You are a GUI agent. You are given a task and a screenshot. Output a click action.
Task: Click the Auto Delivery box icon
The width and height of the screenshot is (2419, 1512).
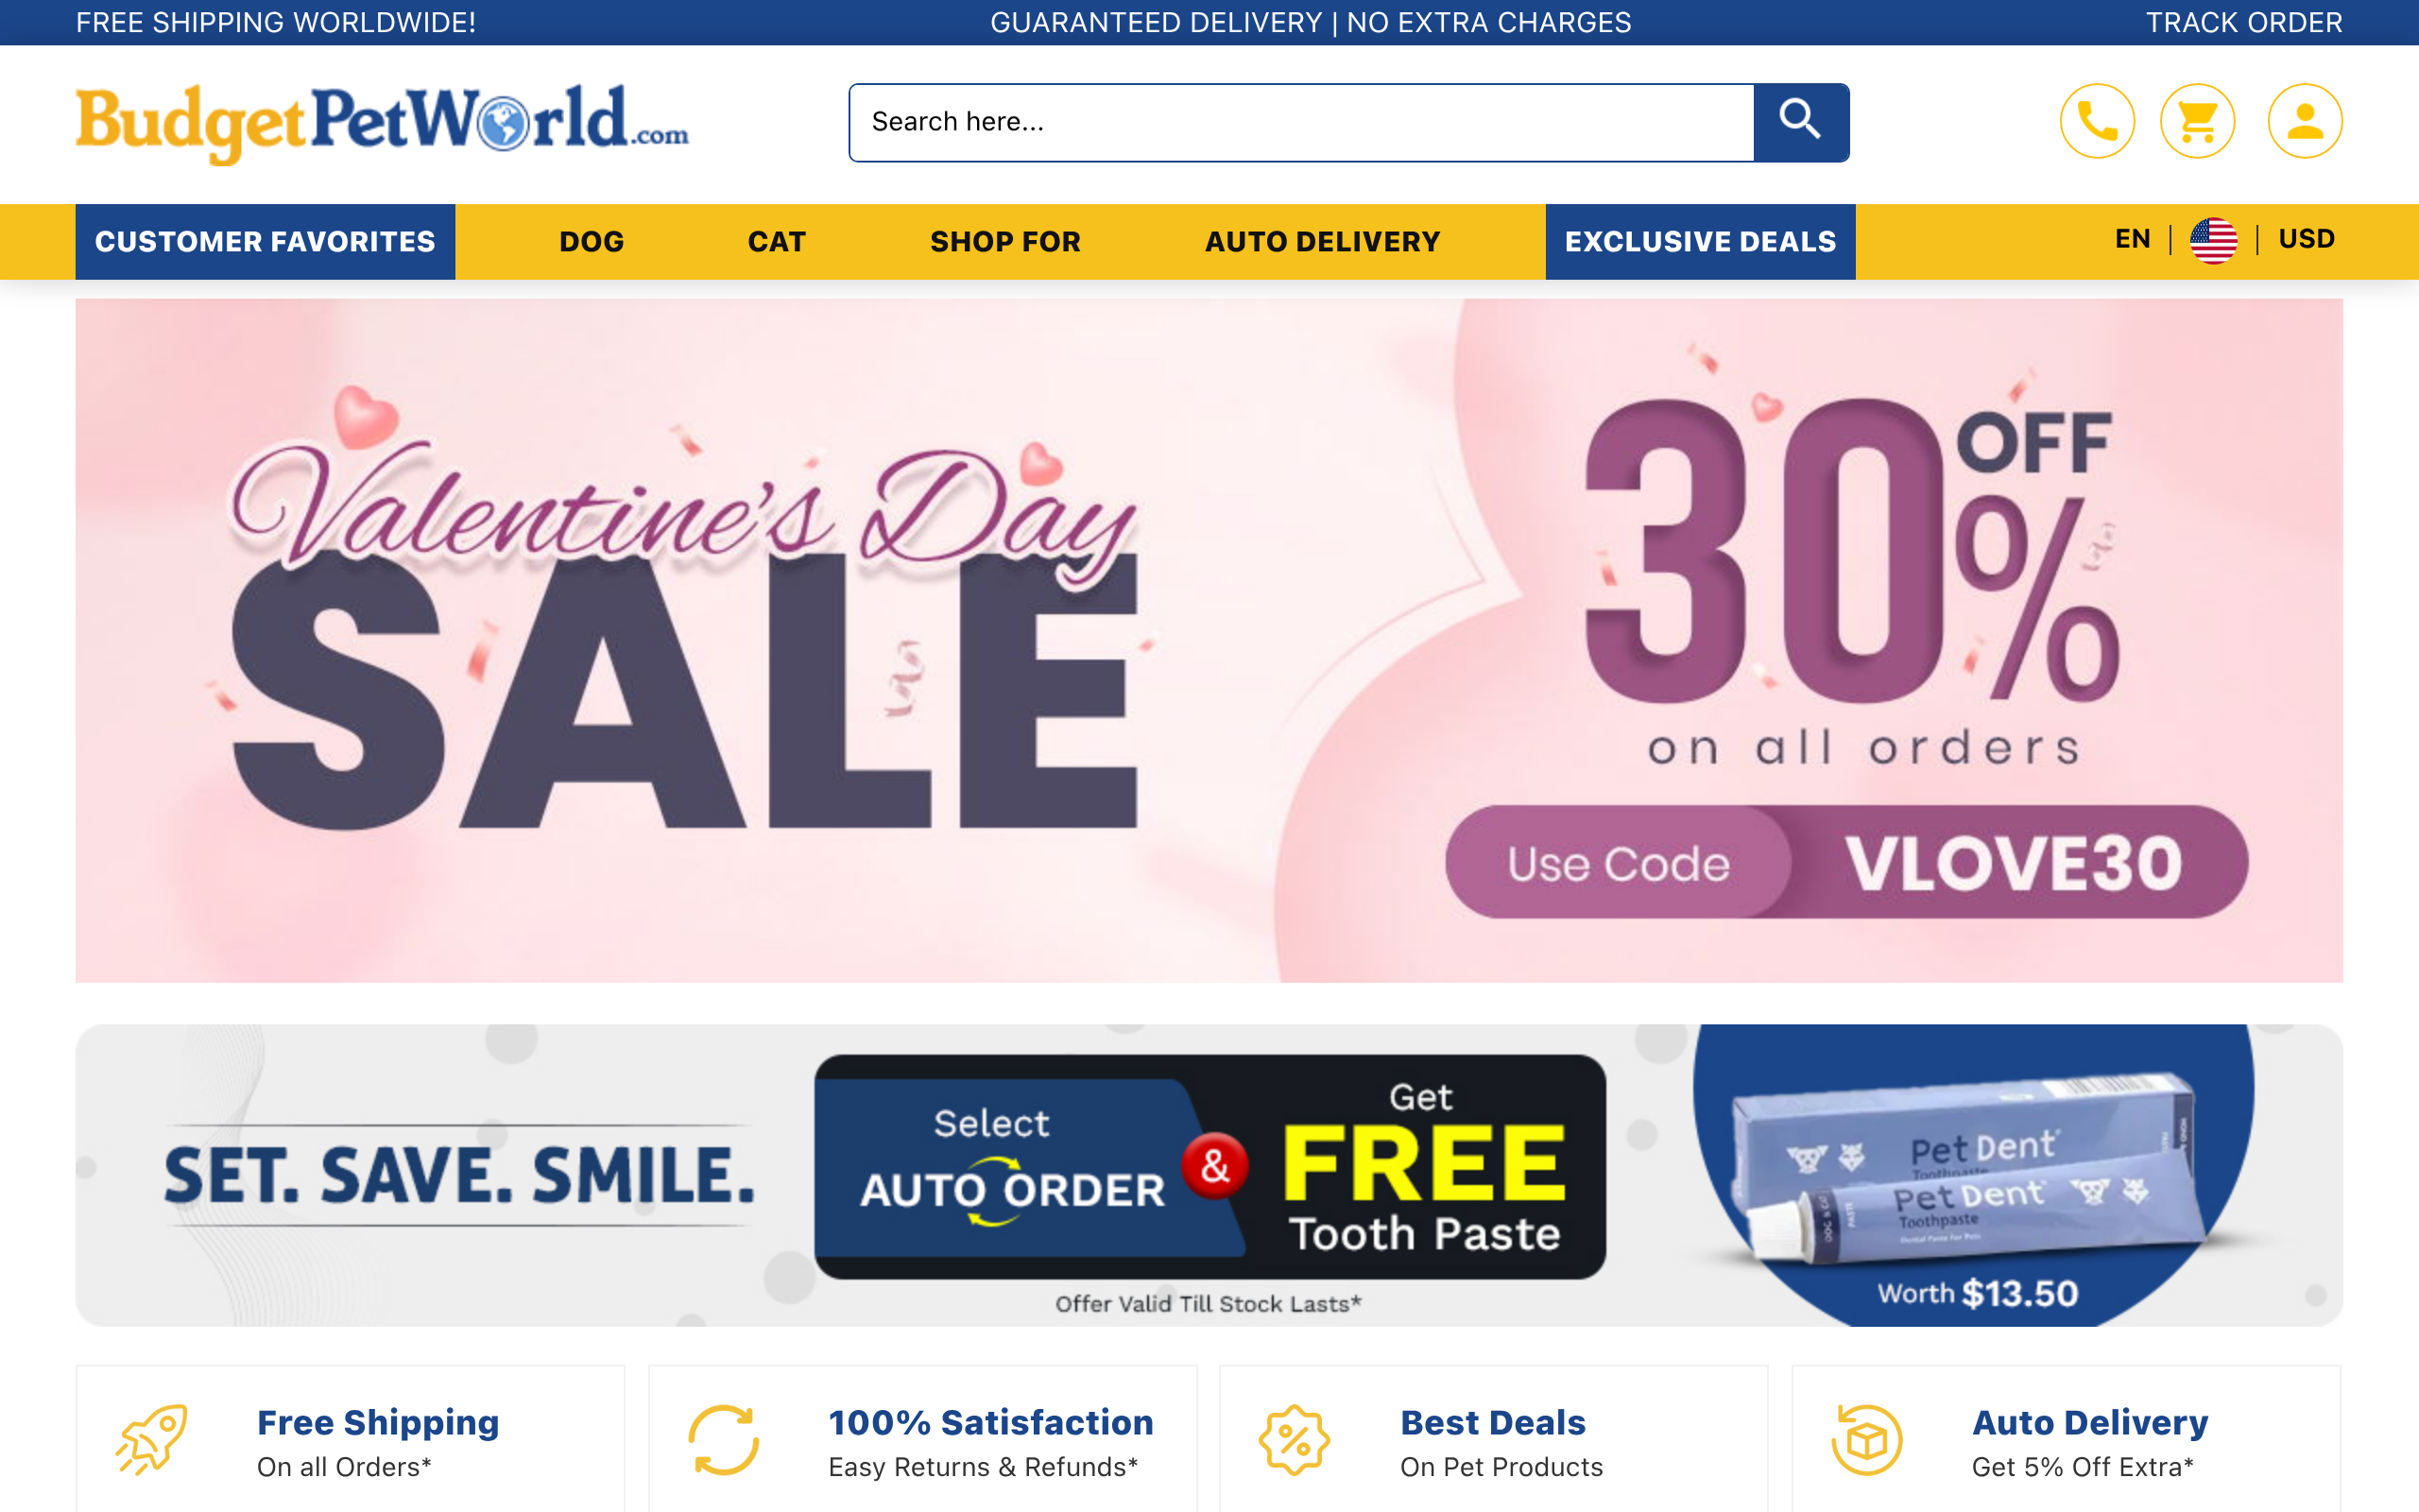(x=1866, y=1440)
